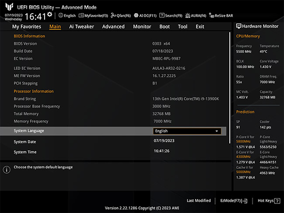Viewport: 284px width, 213px height.
Task: Click the English language label in toolbar
Action: click(x=70, y=16)
